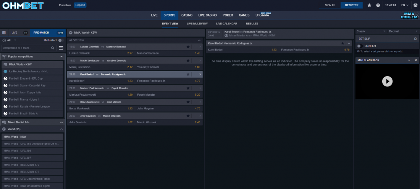The height and width of the screenshot is (189, 420).
Task: Favorite the Lukasz Chlewicki vs Mansour Barnaoui fight
Action: 188,47
